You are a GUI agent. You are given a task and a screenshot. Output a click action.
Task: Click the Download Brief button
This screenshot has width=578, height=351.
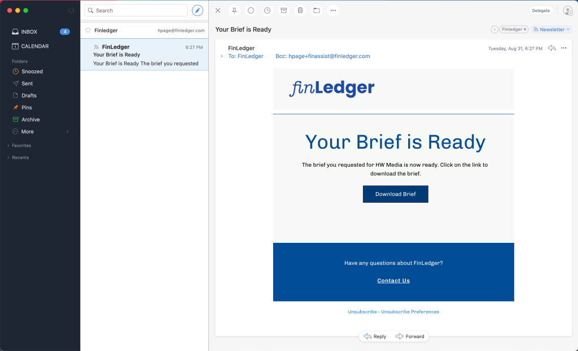[396, 194]
